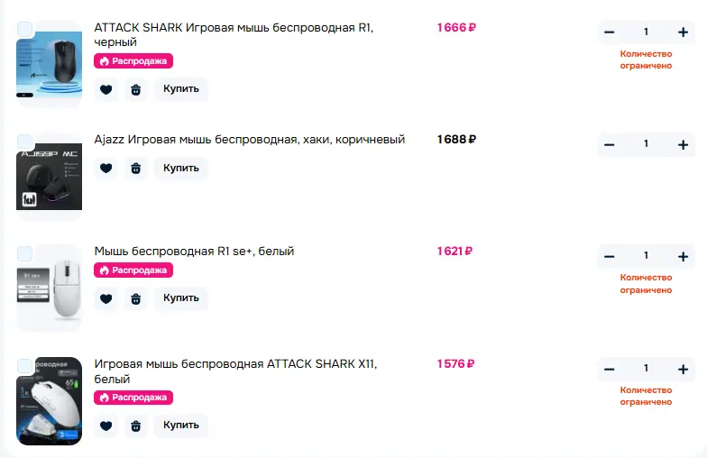Trash the white R1 se+ mouse item
Image resolution: width=707 pixels, height=458 pixels.
click(x=135, y=298)
